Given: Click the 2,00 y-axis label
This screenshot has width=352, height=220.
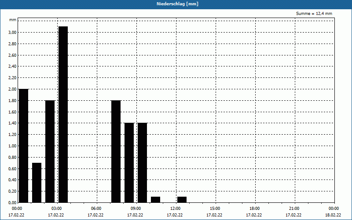Looking at the screenshot, I should click(x=12, y=89).
